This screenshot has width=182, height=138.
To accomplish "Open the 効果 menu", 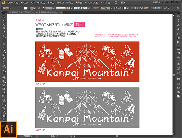I will tap(69, 3).
